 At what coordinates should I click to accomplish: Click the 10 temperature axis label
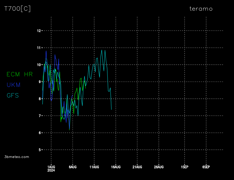[x=39, y=65]
